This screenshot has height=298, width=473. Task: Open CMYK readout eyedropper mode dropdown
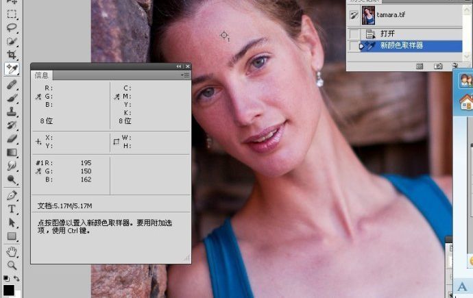coord(117,97)
